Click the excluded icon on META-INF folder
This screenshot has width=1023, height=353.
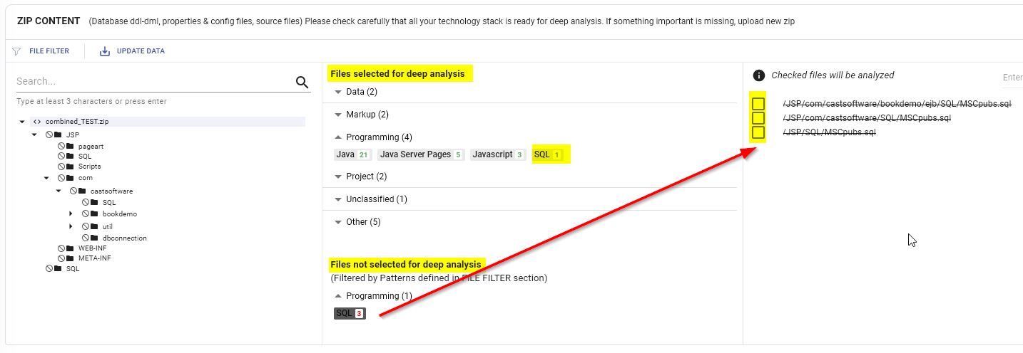click(x=61, y=258)
